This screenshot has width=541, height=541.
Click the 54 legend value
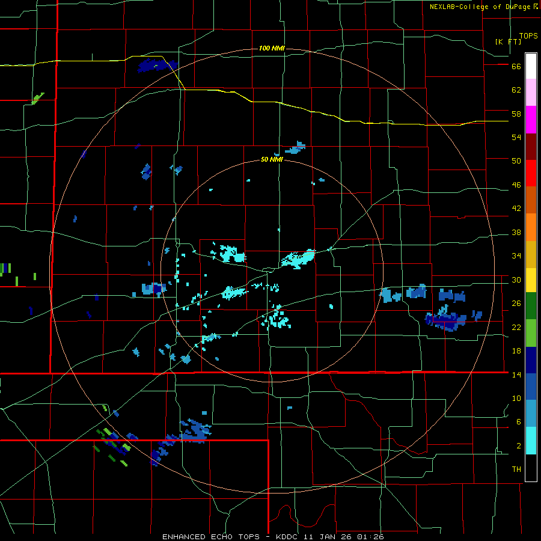(516, 137)
